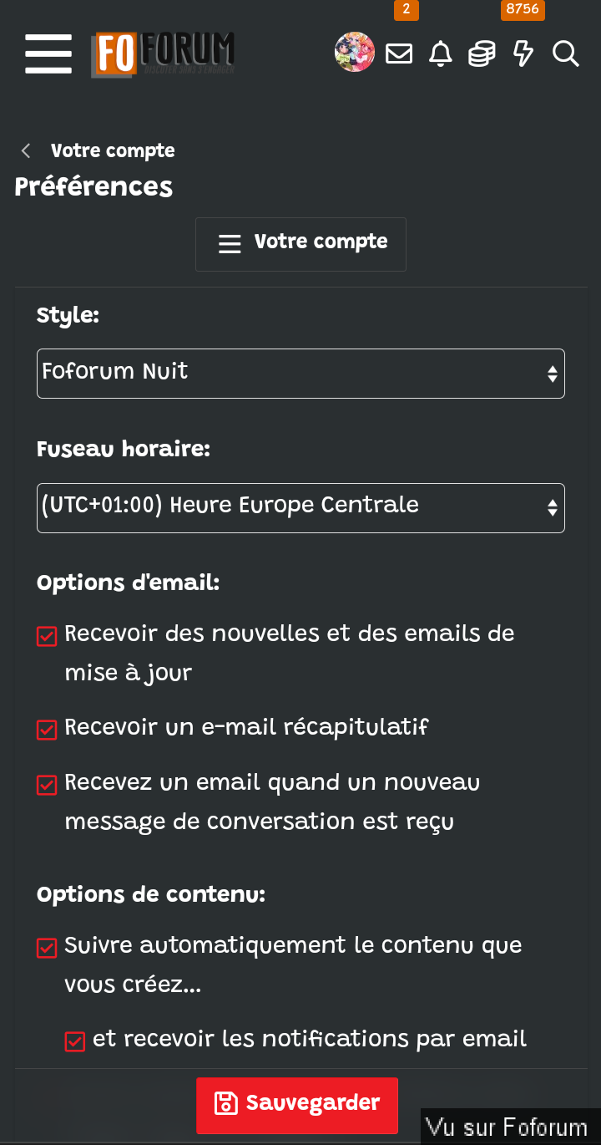Open the Votre compte section menu
This screenshot has height=1145, width=601.
300,244
